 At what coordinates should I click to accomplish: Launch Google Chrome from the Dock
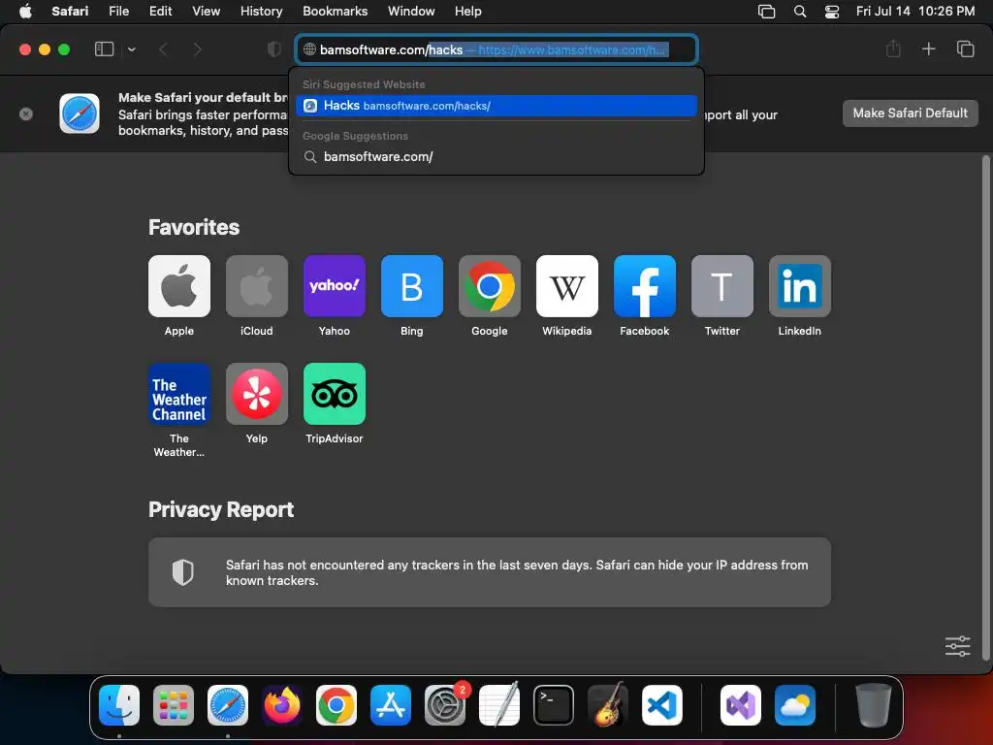click(336, 704)
